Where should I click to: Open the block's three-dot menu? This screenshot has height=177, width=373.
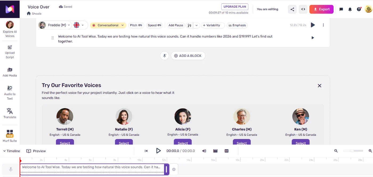(323, 25)
